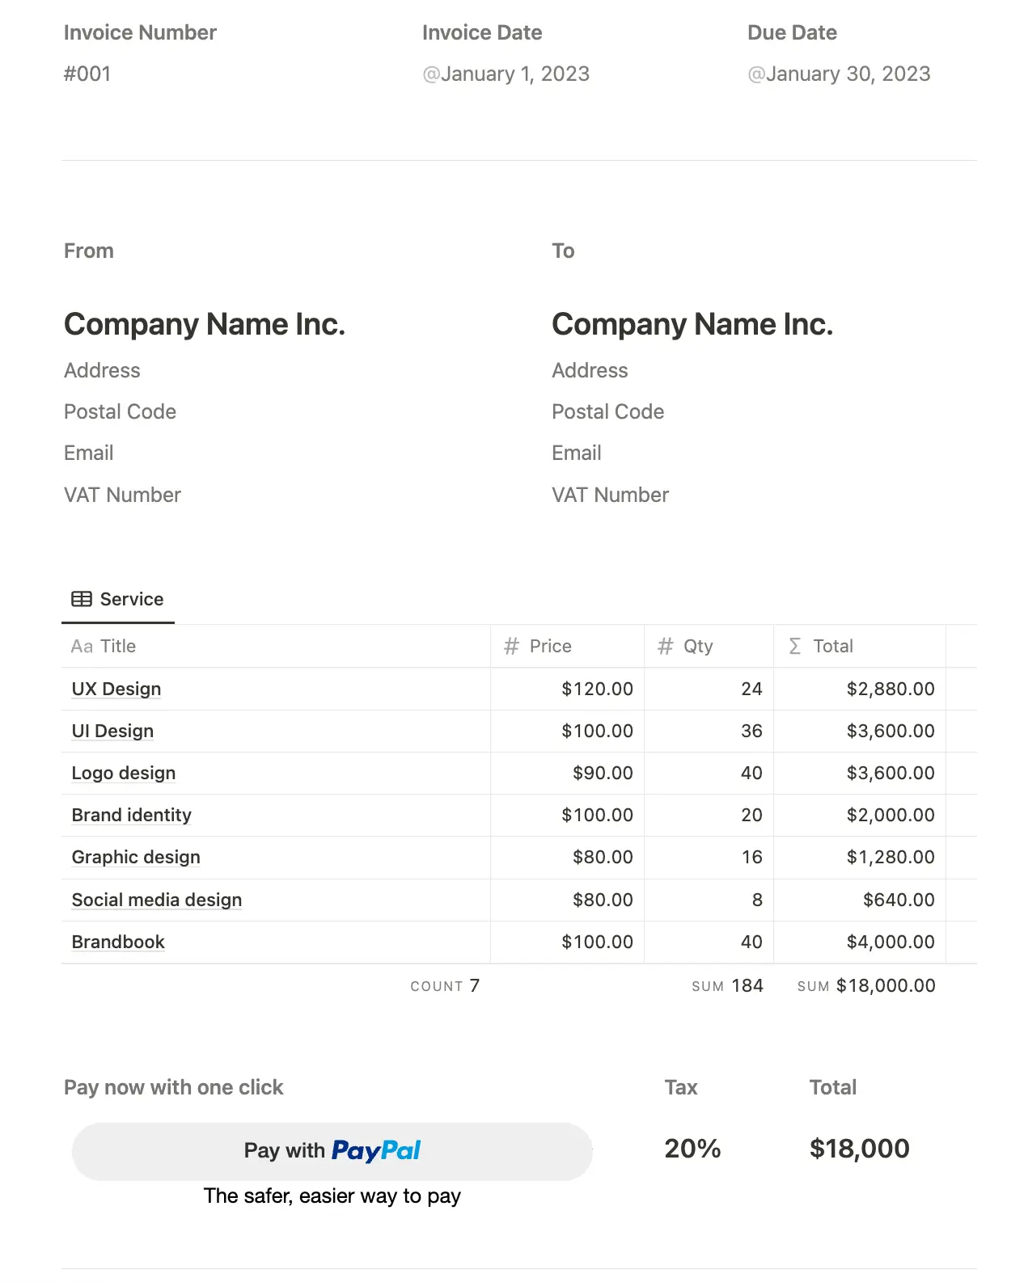Open the SUM 184 calculation under Qty
Image resolution: width=1024 pixels, height=1282 pixels.
click(x=727, y=986)
